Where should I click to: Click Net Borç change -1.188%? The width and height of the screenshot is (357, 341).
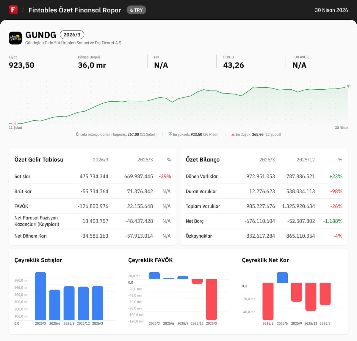pyautogui.click(x=333, y=221)
